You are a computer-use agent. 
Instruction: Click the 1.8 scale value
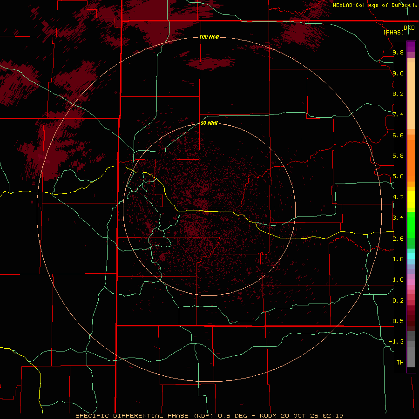coord(398,259)
